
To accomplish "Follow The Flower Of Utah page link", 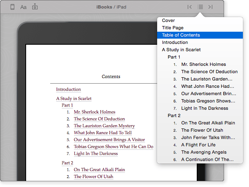I will pos(93,176).
